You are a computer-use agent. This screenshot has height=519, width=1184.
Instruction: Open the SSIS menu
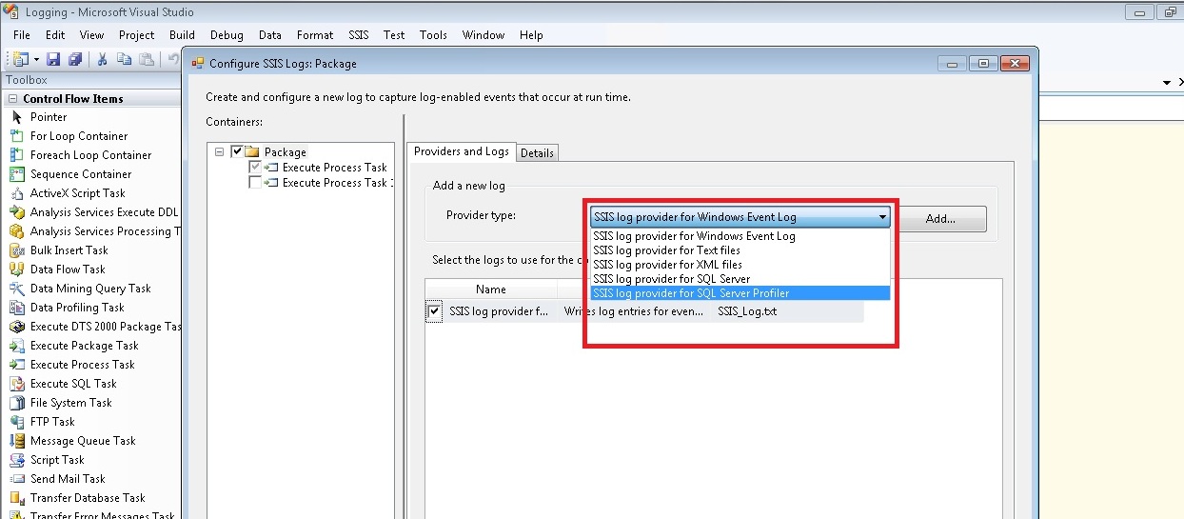click(x=358, y=35)
